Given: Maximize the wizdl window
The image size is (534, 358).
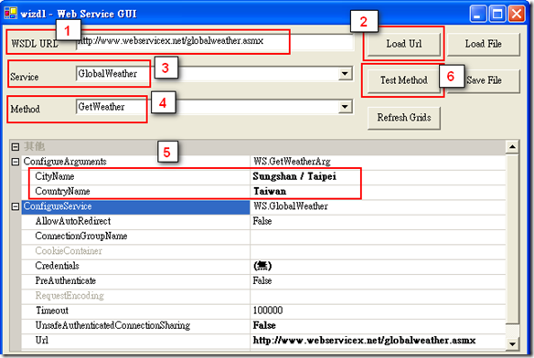Looking at the screenshot, I should [x=497, y=14].
